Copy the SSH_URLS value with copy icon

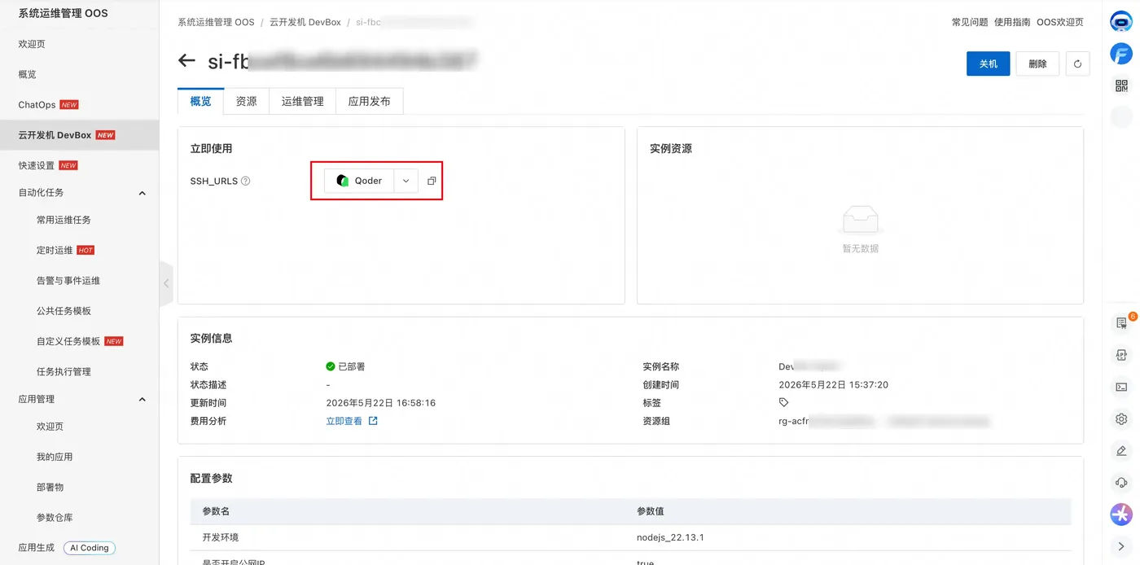click(x=432, y=181)
